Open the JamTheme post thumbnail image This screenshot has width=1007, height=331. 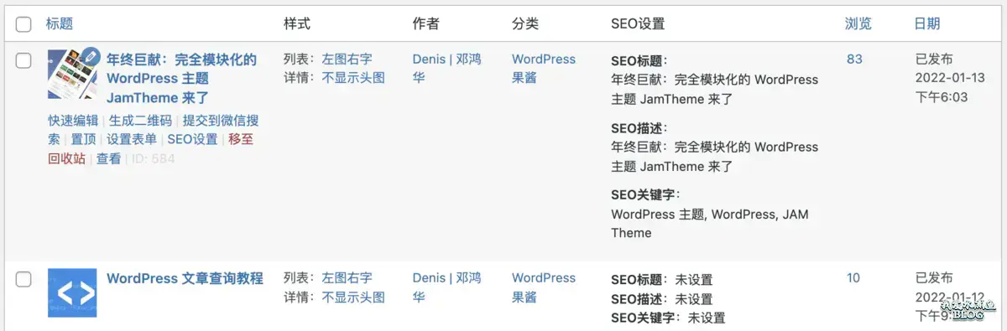[x=72, y=75]
